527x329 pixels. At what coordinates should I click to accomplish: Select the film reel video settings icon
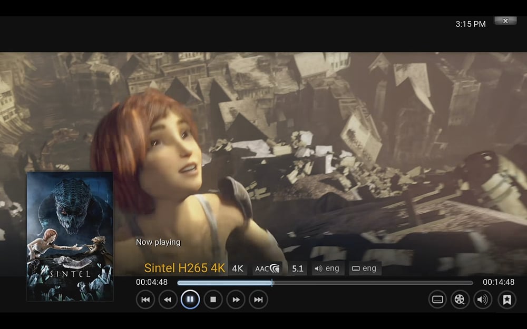pyautogui.click(x=459, y=300)
